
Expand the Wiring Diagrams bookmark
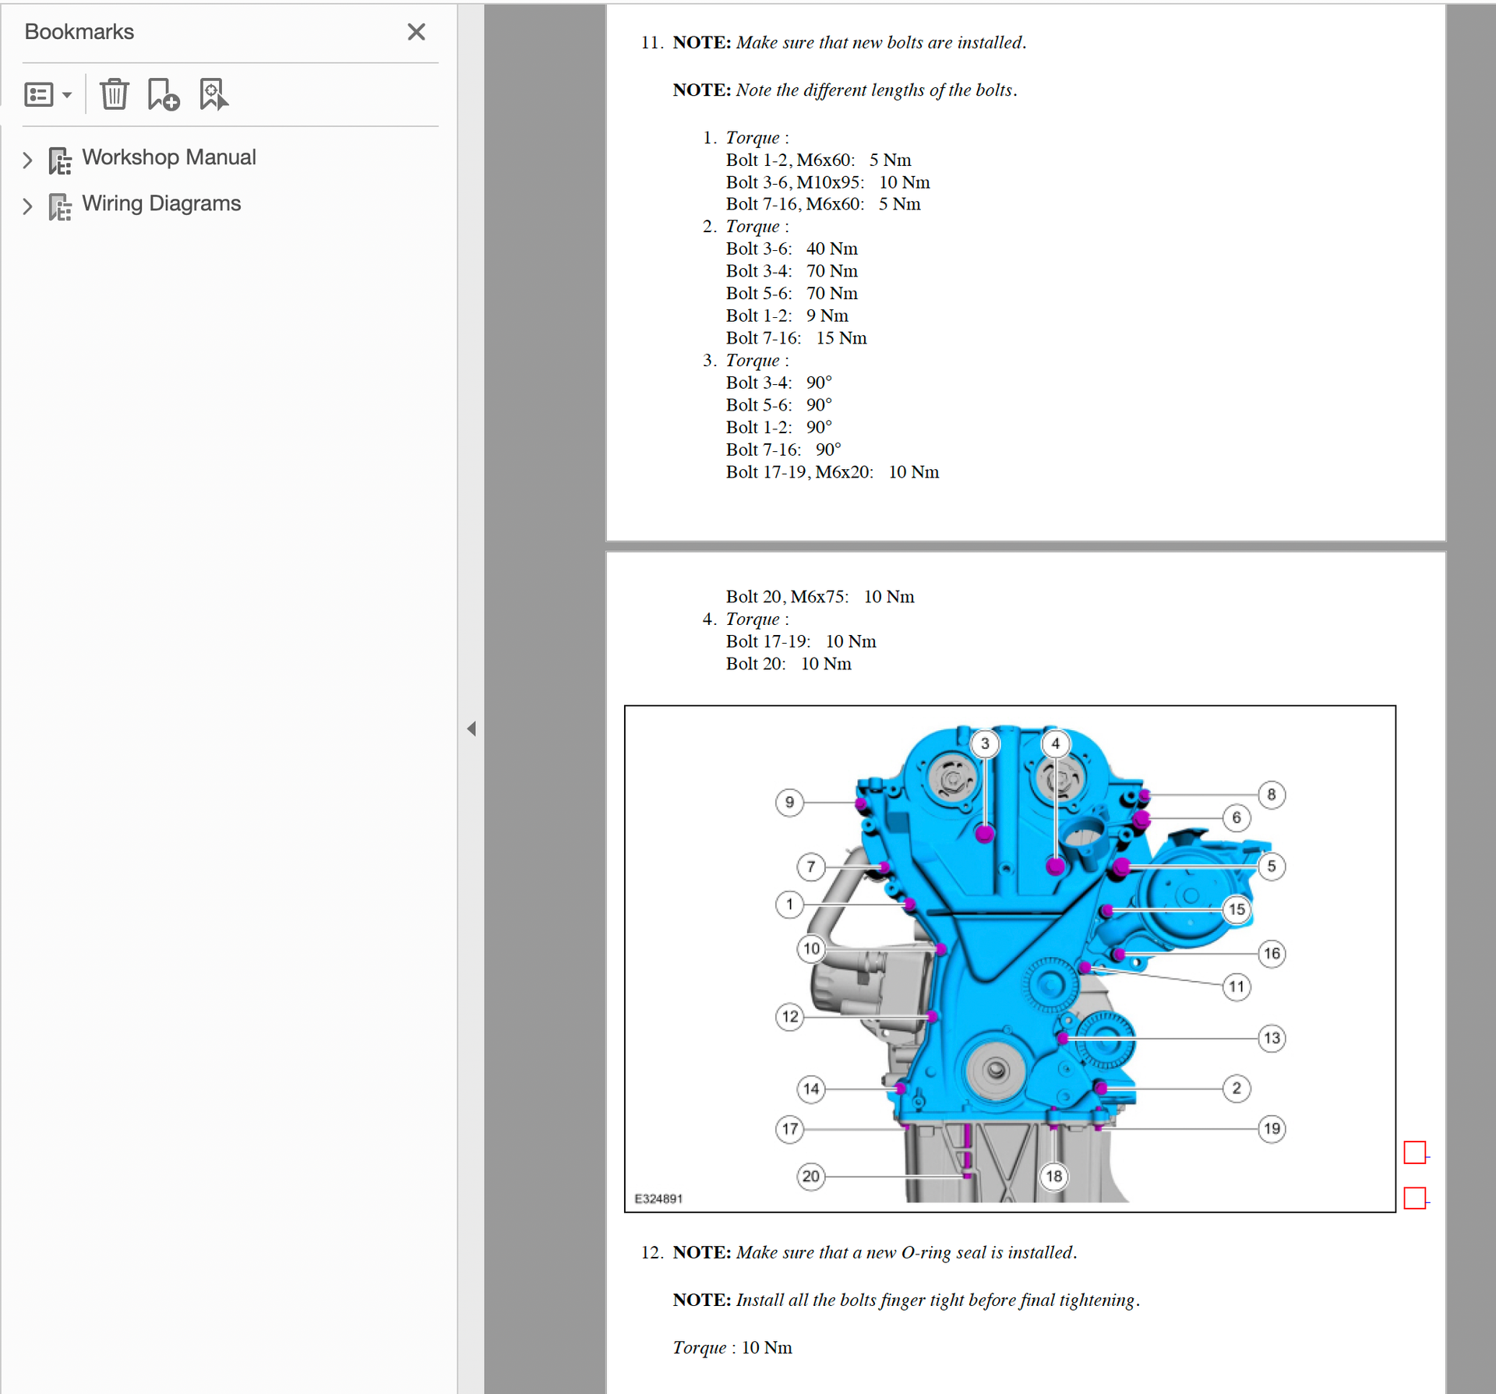(x=27, y=206)
